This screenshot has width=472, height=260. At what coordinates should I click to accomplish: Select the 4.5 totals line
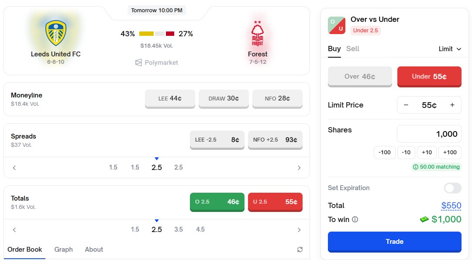[x=200, y=229]
